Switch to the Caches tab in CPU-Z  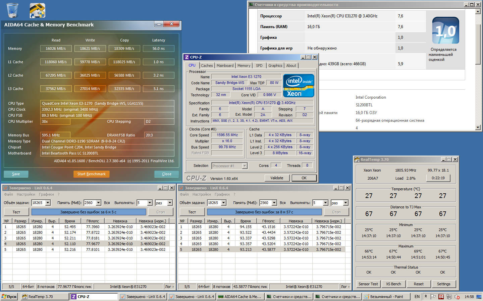[207, 66]
